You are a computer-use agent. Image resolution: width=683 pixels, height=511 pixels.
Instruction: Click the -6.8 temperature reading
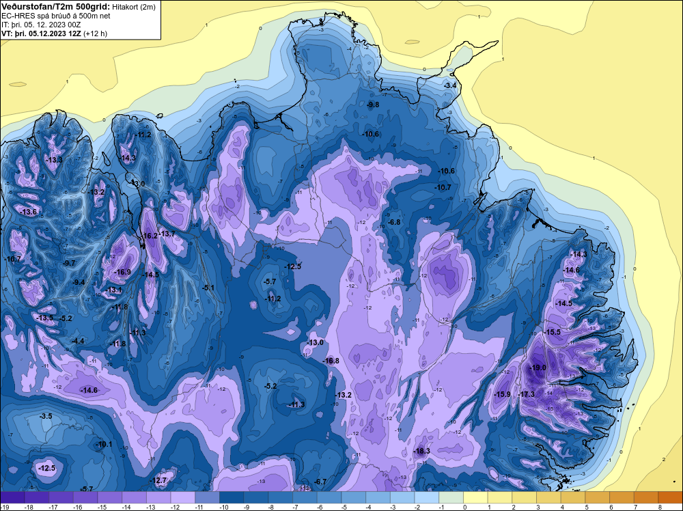(x=394, y=222)
